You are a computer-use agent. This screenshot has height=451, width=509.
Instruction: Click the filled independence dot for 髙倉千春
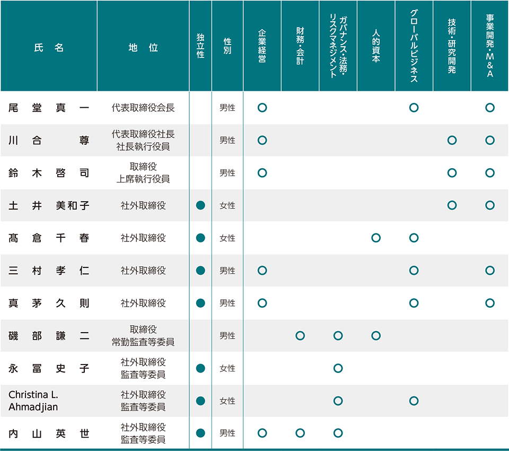point(200,238)
